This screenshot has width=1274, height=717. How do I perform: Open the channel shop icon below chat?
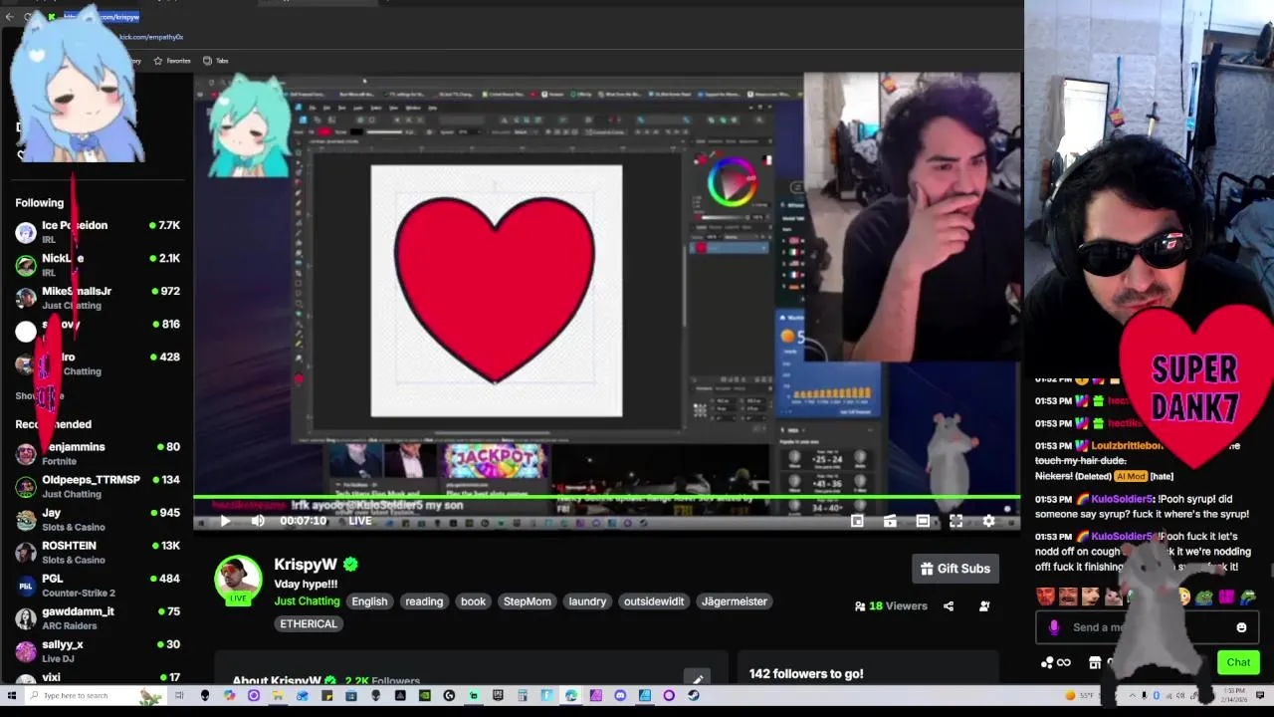[x=1095, y=662]
